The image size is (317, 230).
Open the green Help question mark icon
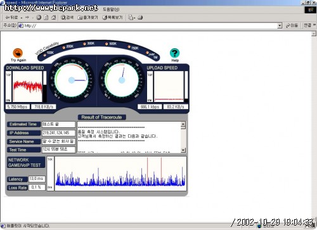tap(174, 53)
